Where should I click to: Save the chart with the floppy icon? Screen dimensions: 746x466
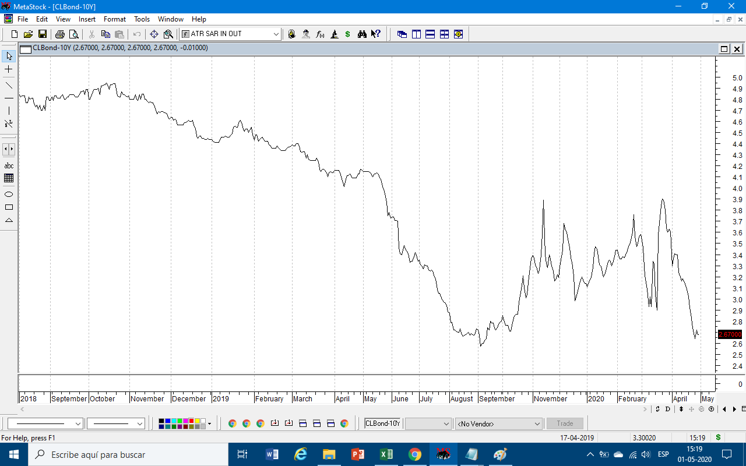click(42, 34)
